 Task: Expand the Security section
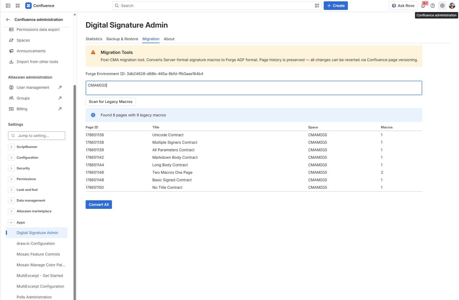11,168
